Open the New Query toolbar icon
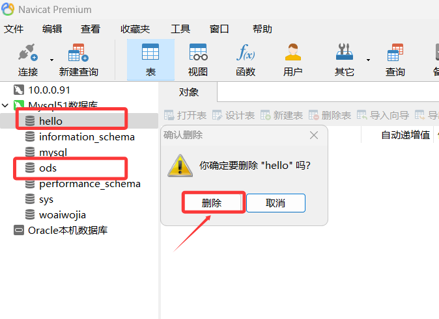The image size is (439, 319). [78, 52]
